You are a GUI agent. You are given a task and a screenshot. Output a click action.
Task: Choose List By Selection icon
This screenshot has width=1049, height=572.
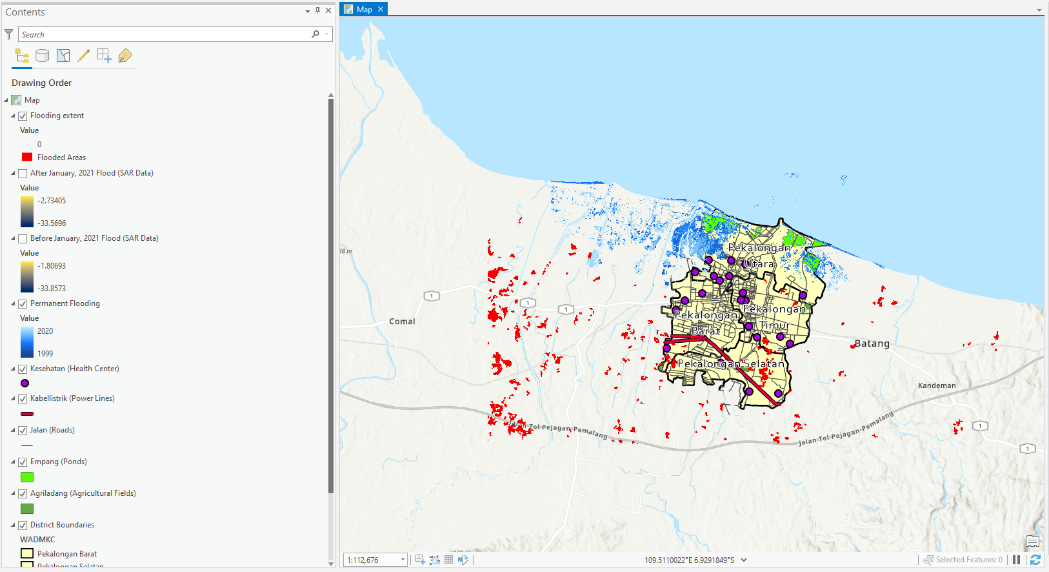pyautogui.click(x=63, y=56)
